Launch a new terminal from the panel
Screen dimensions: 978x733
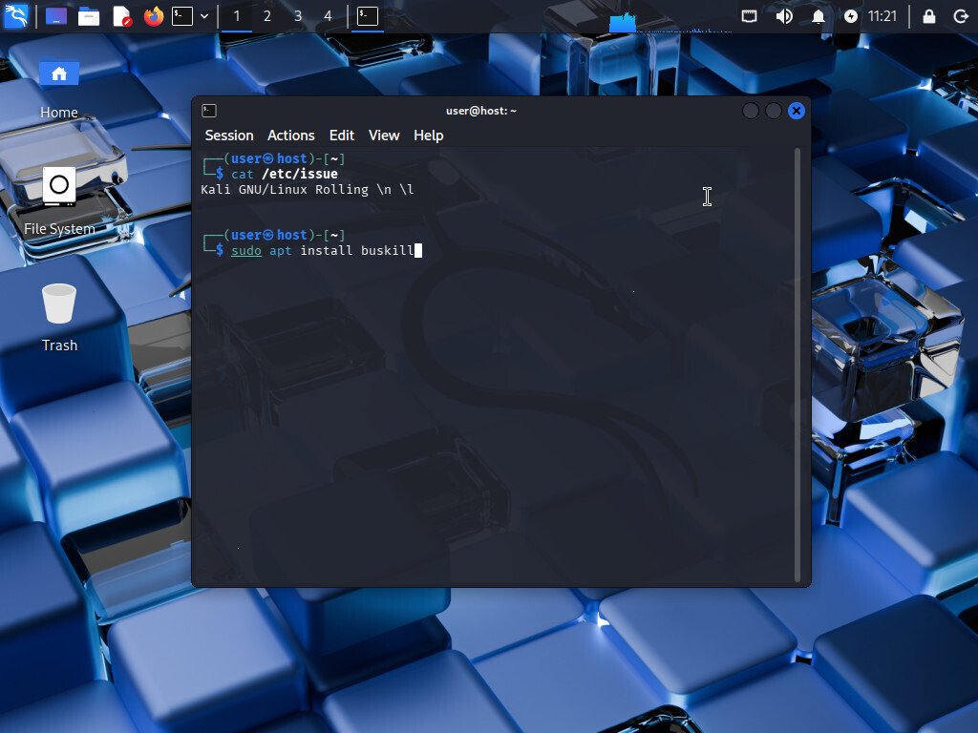coord(181,16)
